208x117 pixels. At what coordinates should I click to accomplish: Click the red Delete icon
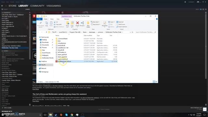click(77, 23)
